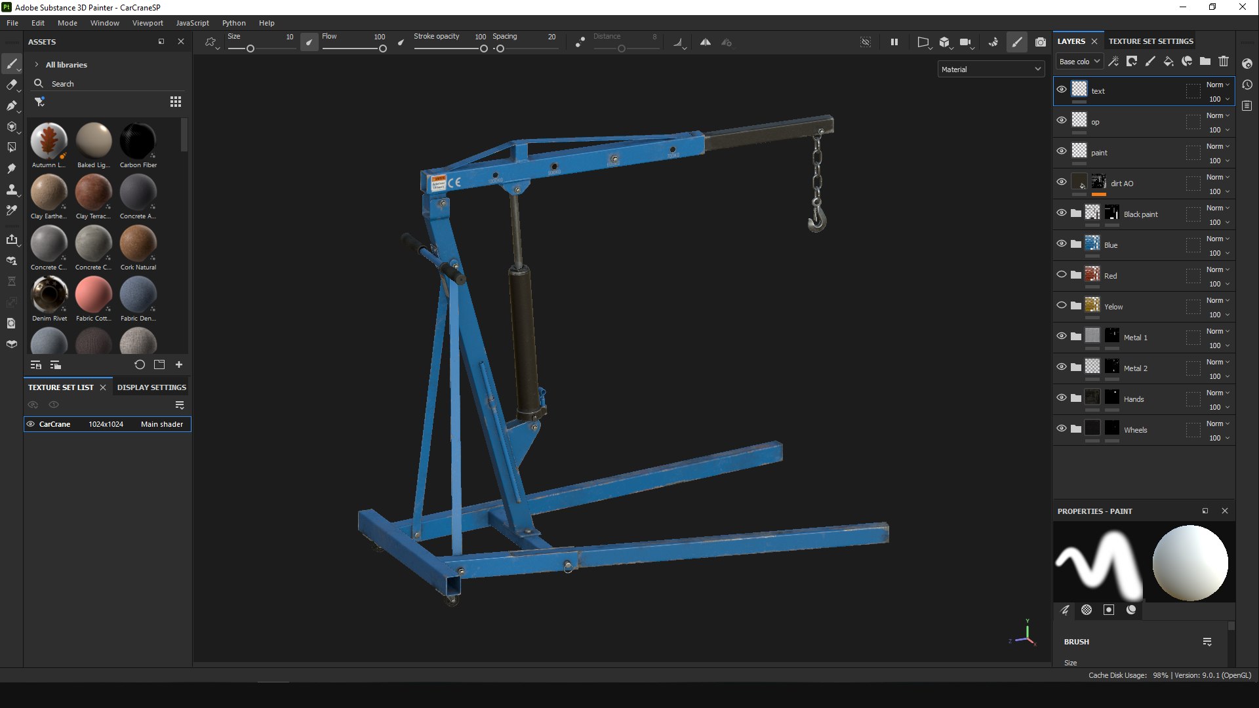Click the Metal 1 folder layer
The height and width of the screenshot is (708, 1259).
[1144, 338]
